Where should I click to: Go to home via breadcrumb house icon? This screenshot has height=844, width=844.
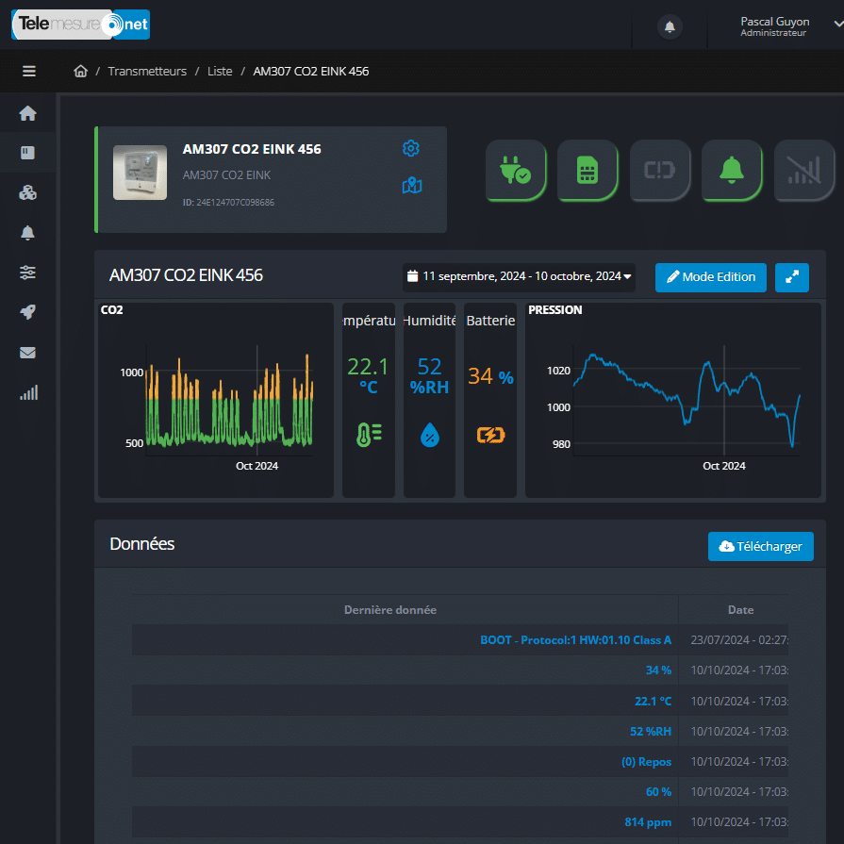[81, 71]
